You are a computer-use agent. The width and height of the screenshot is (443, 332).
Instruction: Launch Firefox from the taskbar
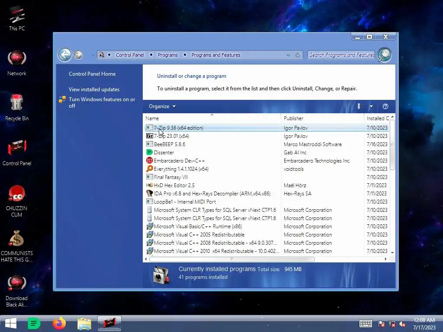[x=59, y=323]
